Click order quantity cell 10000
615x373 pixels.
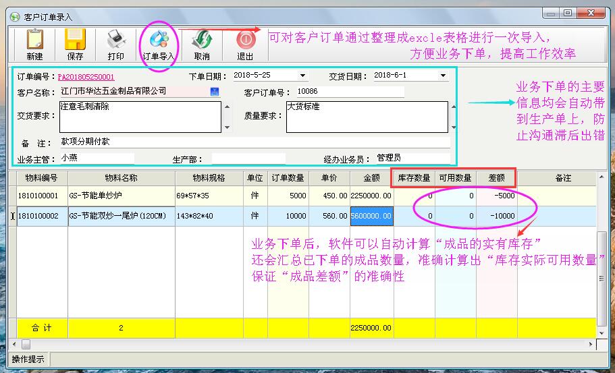point(288,216)
